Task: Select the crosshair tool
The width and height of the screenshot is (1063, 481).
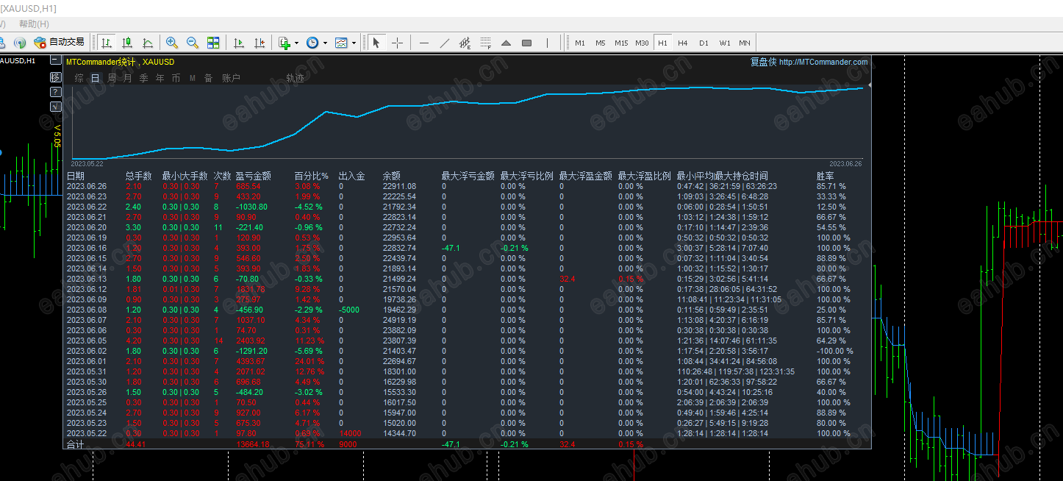Action: pos(397,43)
